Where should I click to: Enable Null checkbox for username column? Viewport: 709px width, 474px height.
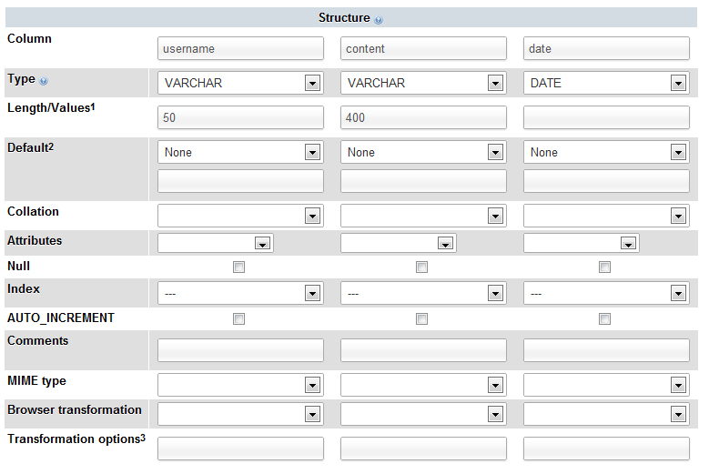tap(239, 267)
